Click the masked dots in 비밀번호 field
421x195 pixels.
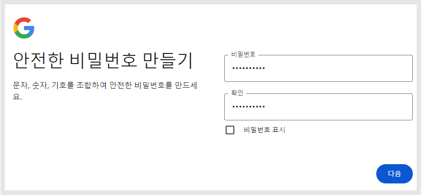point(248,68)
